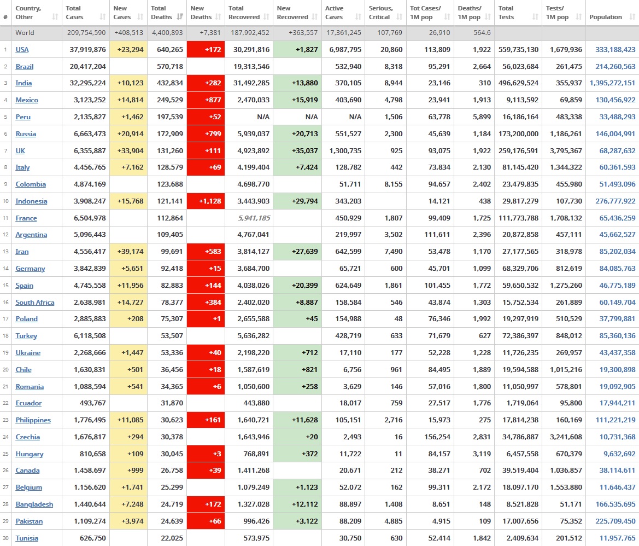This screenshot has width=639, height=546.
Task: Open the Philippines country link
Action: coord(33,420)
